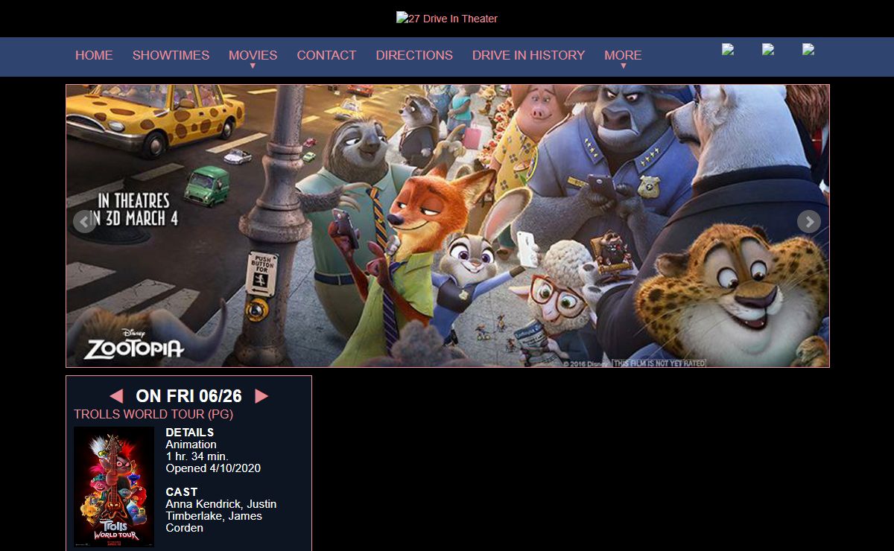
Task: Click the first broken social icon in navbar
Action: 728,49
